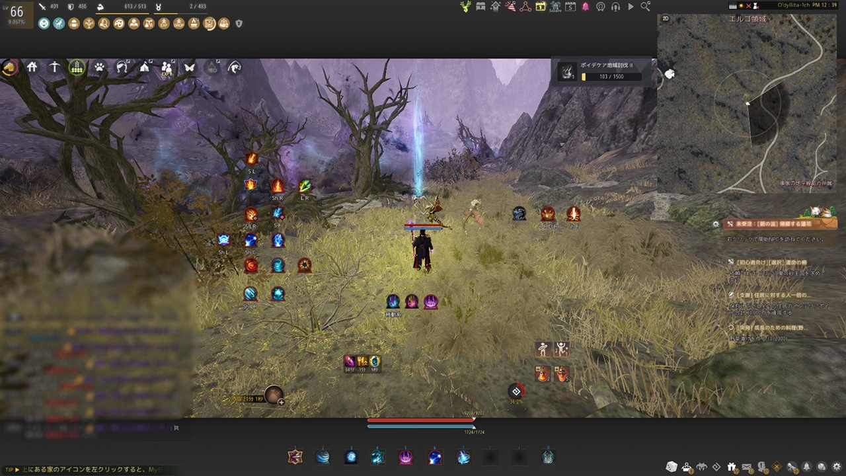This screenshot has height=476, width=846.
Task: Click the first quick slot star skill
Action: (295, 456)
